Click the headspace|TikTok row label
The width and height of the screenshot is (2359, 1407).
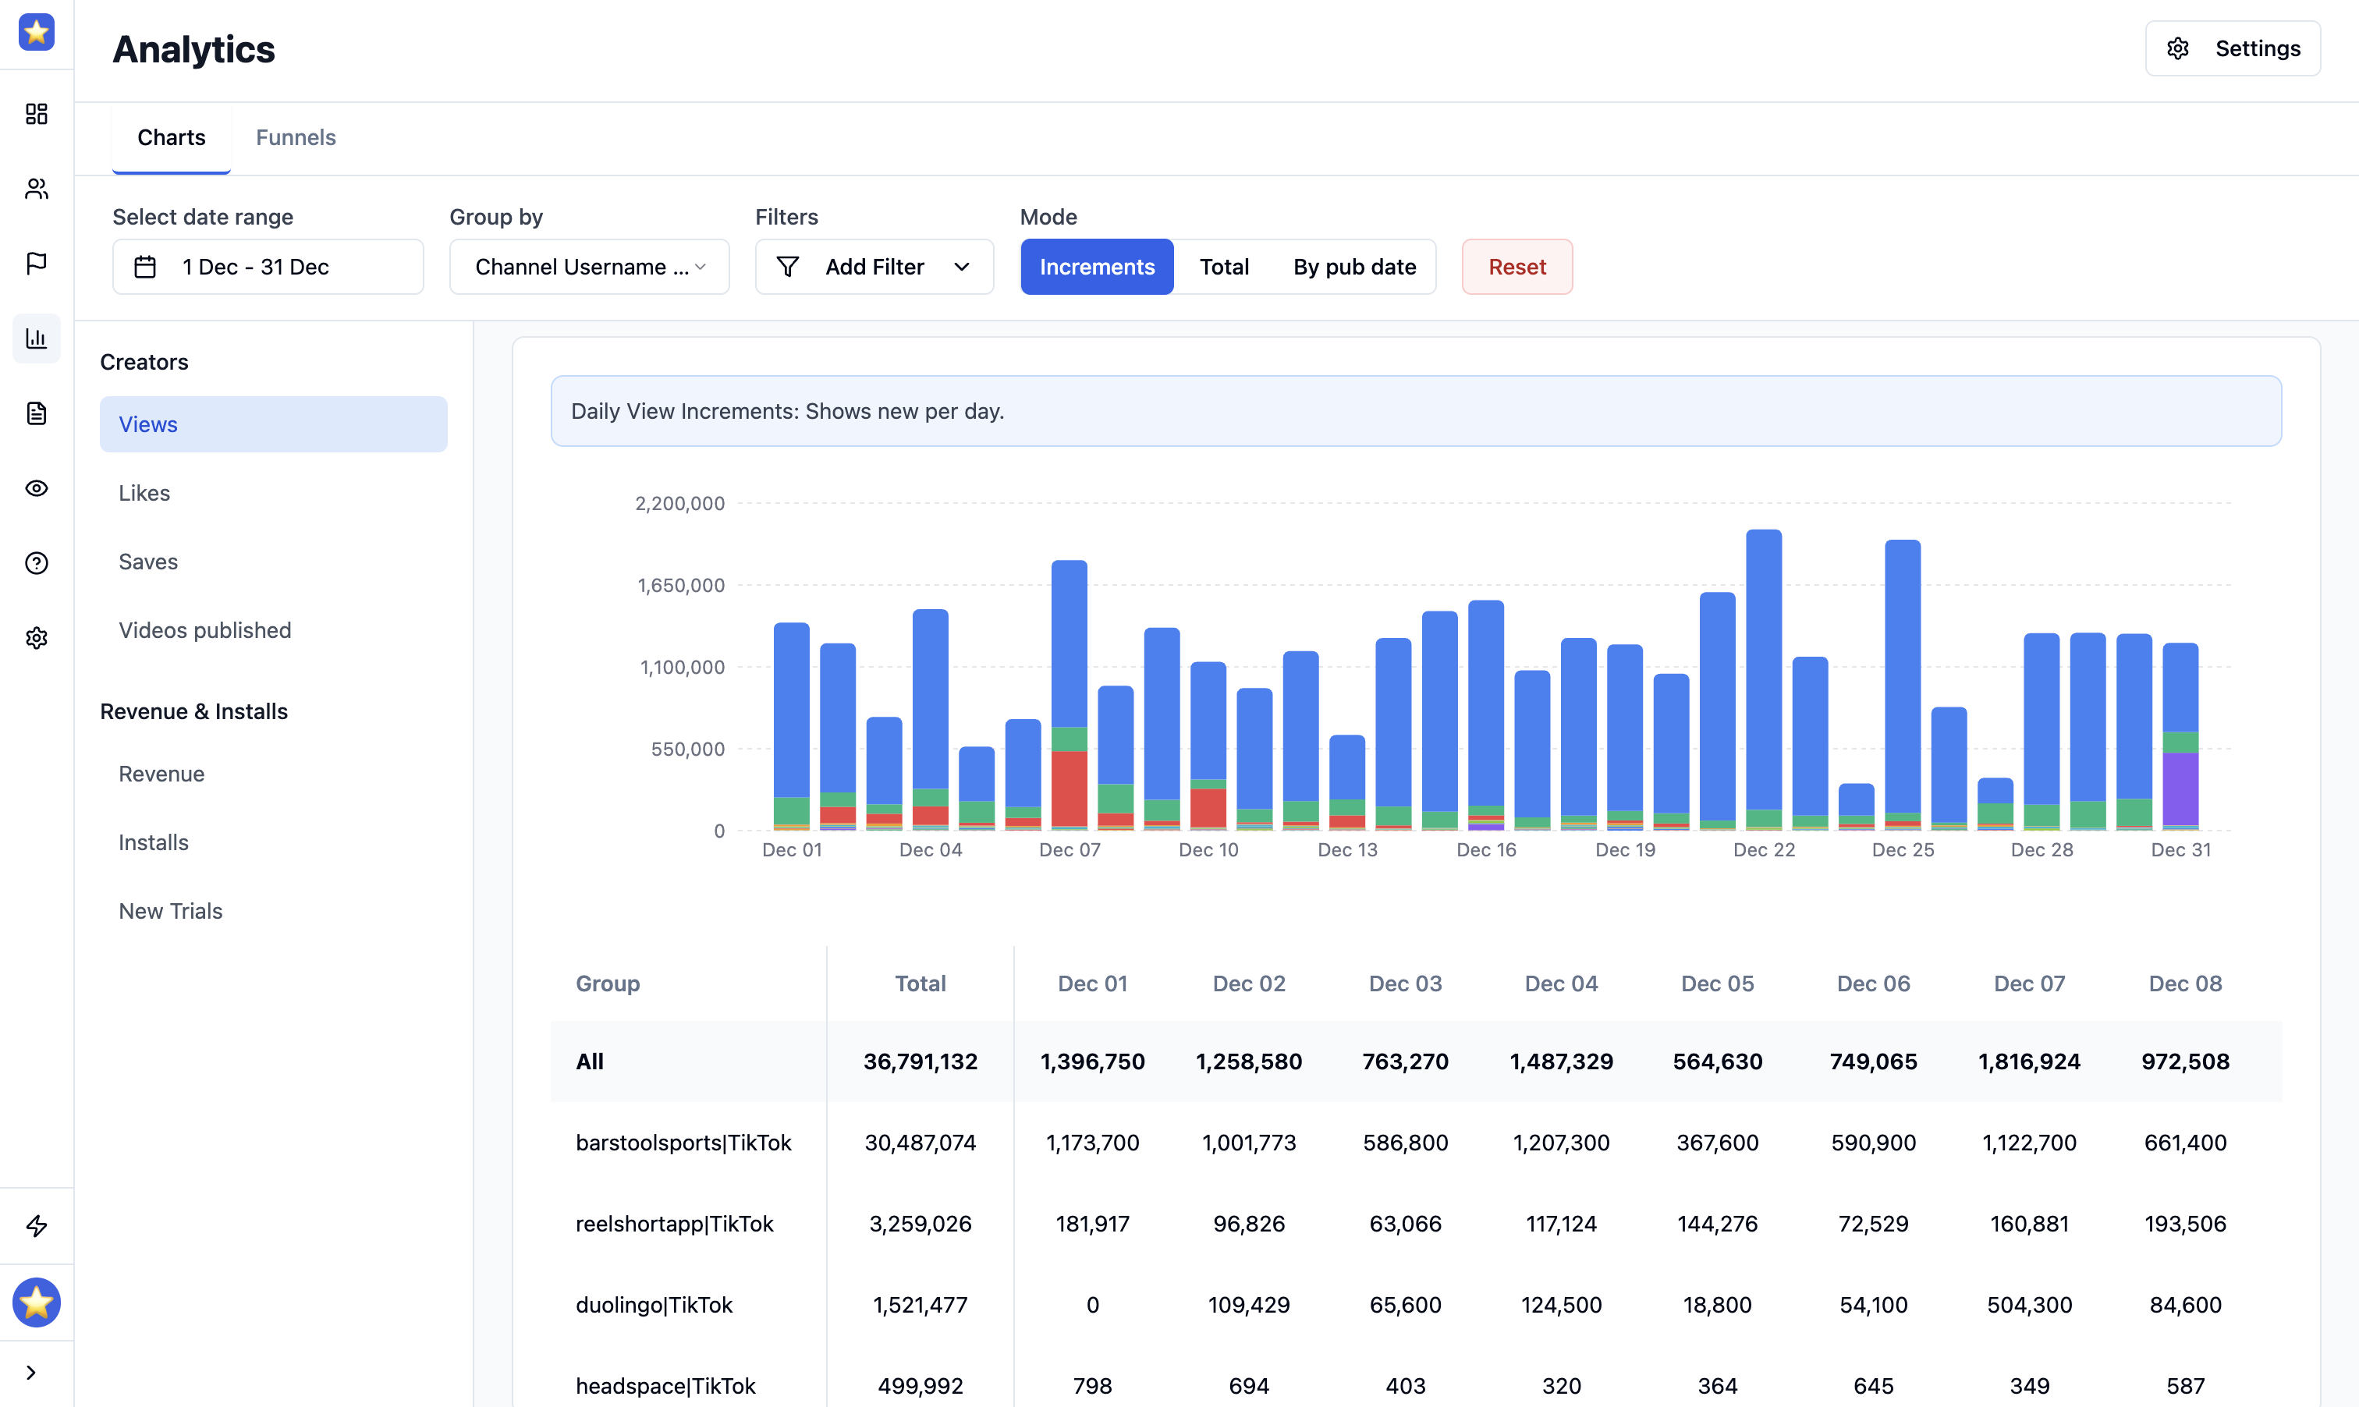point(665,1386)
